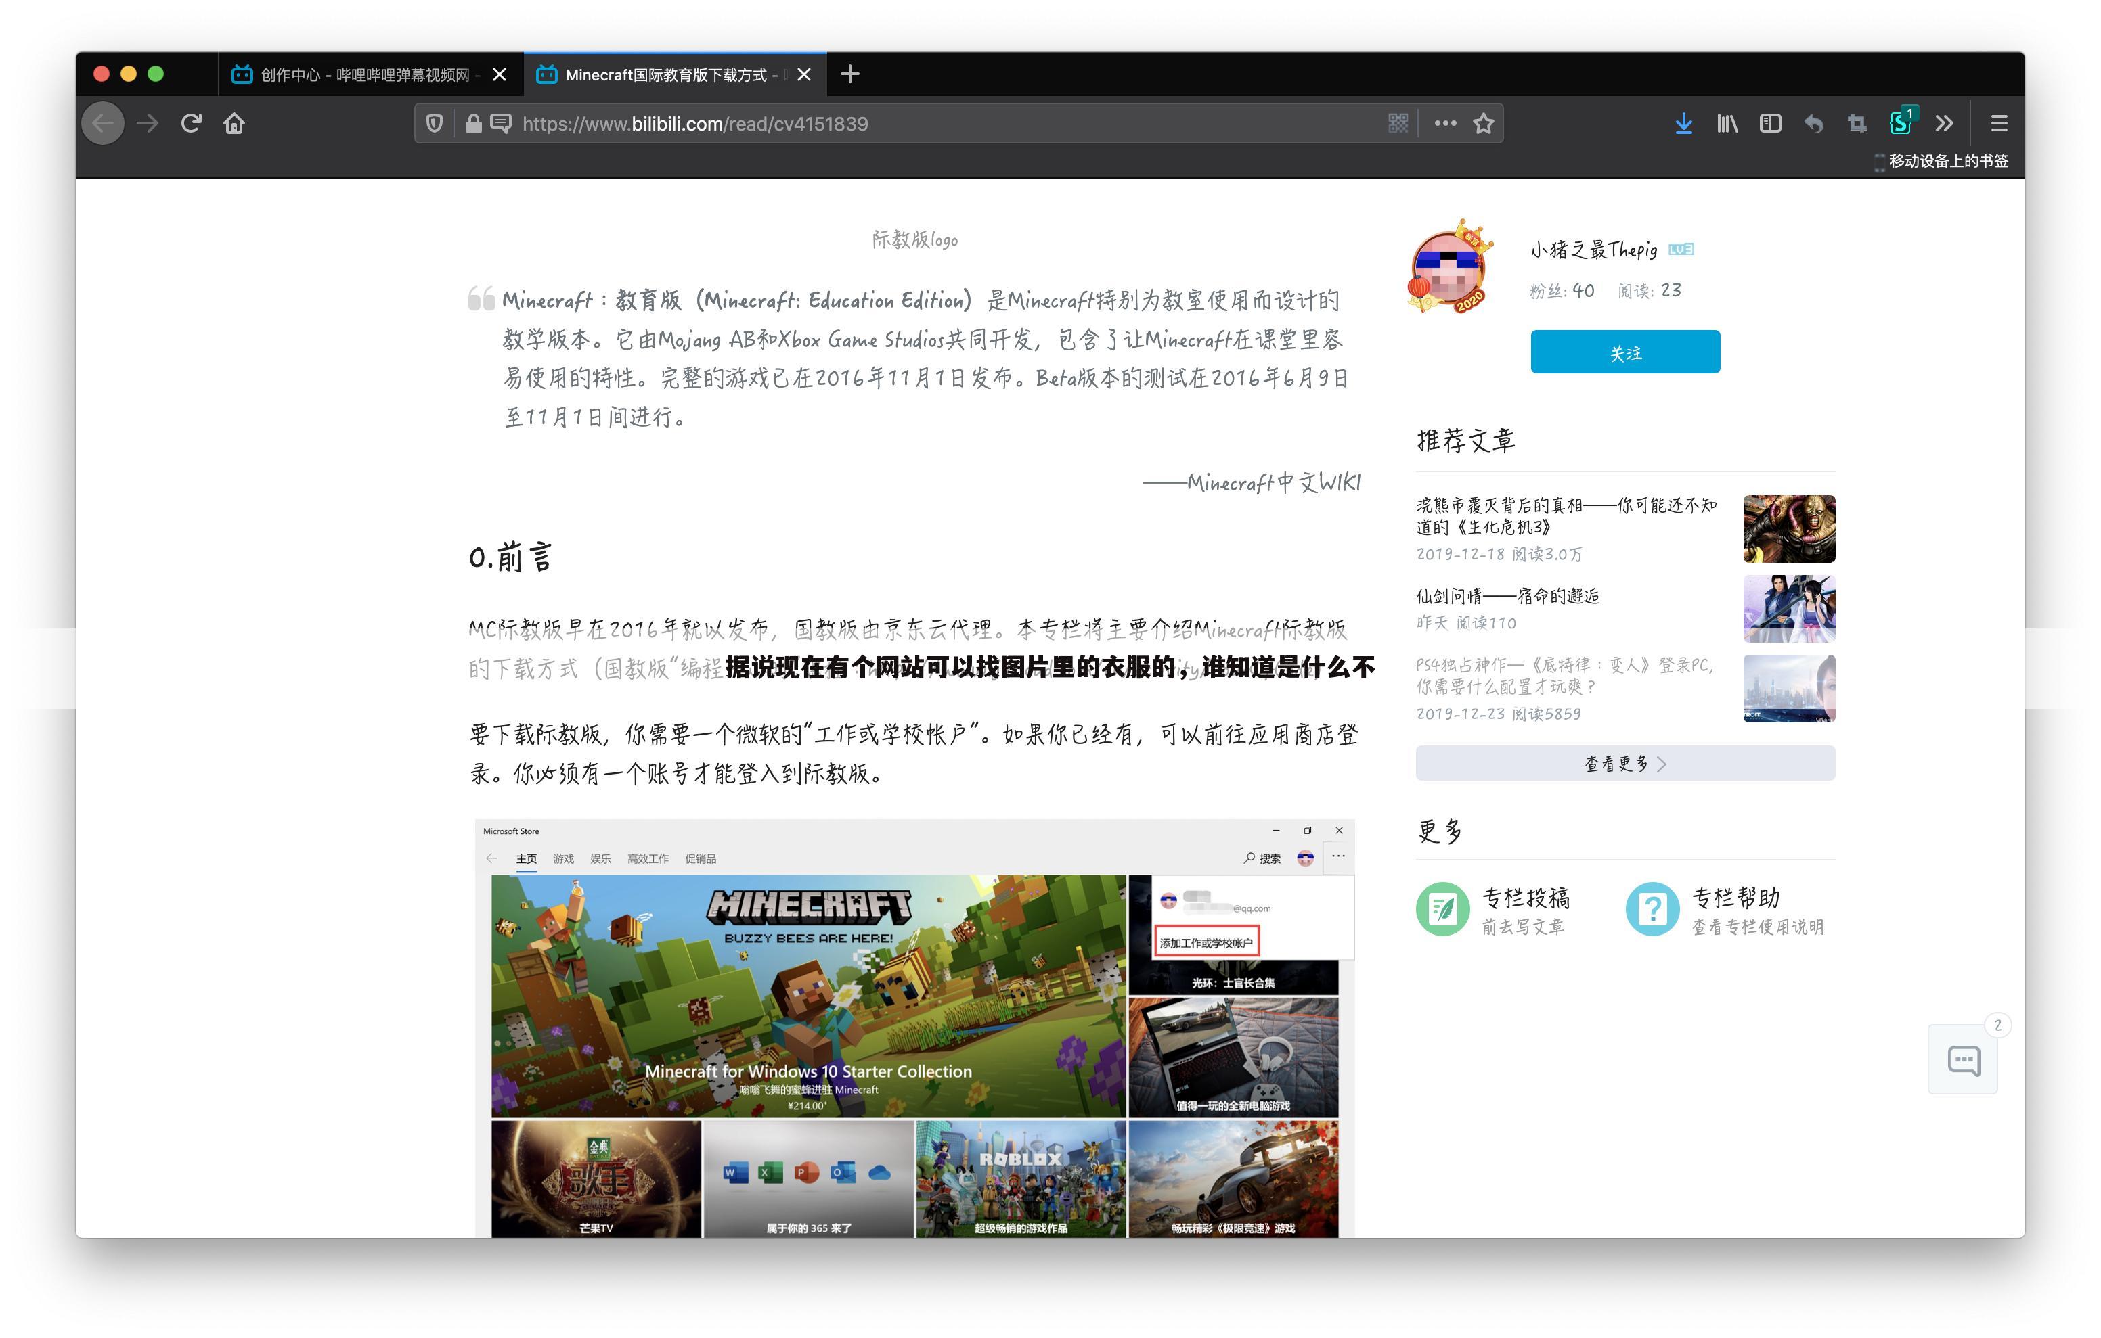Close the 创作中心 tab

pos(500,75)
